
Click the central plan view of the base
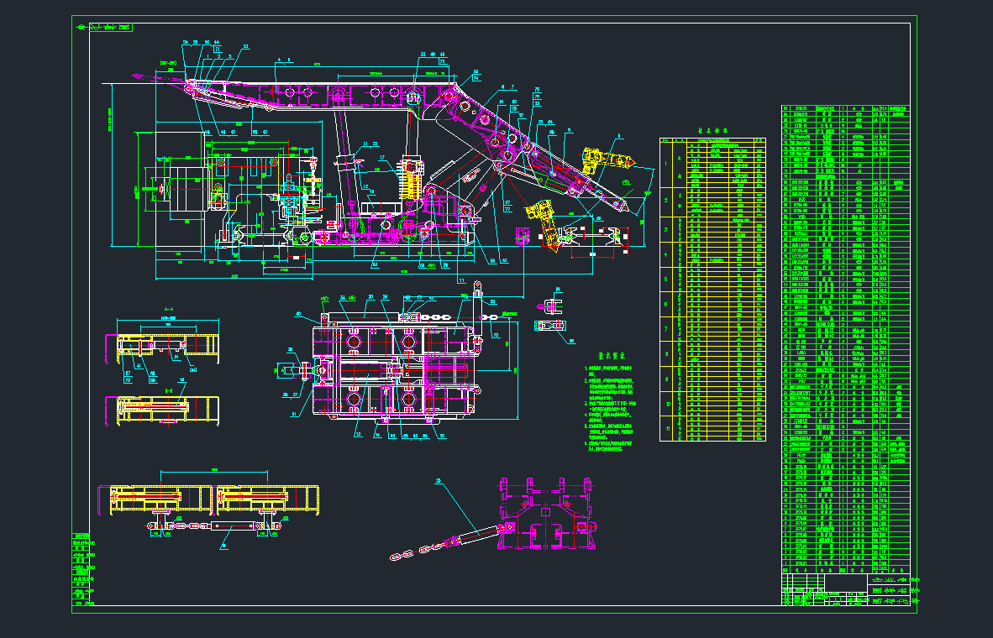click(x=395, y=370)
